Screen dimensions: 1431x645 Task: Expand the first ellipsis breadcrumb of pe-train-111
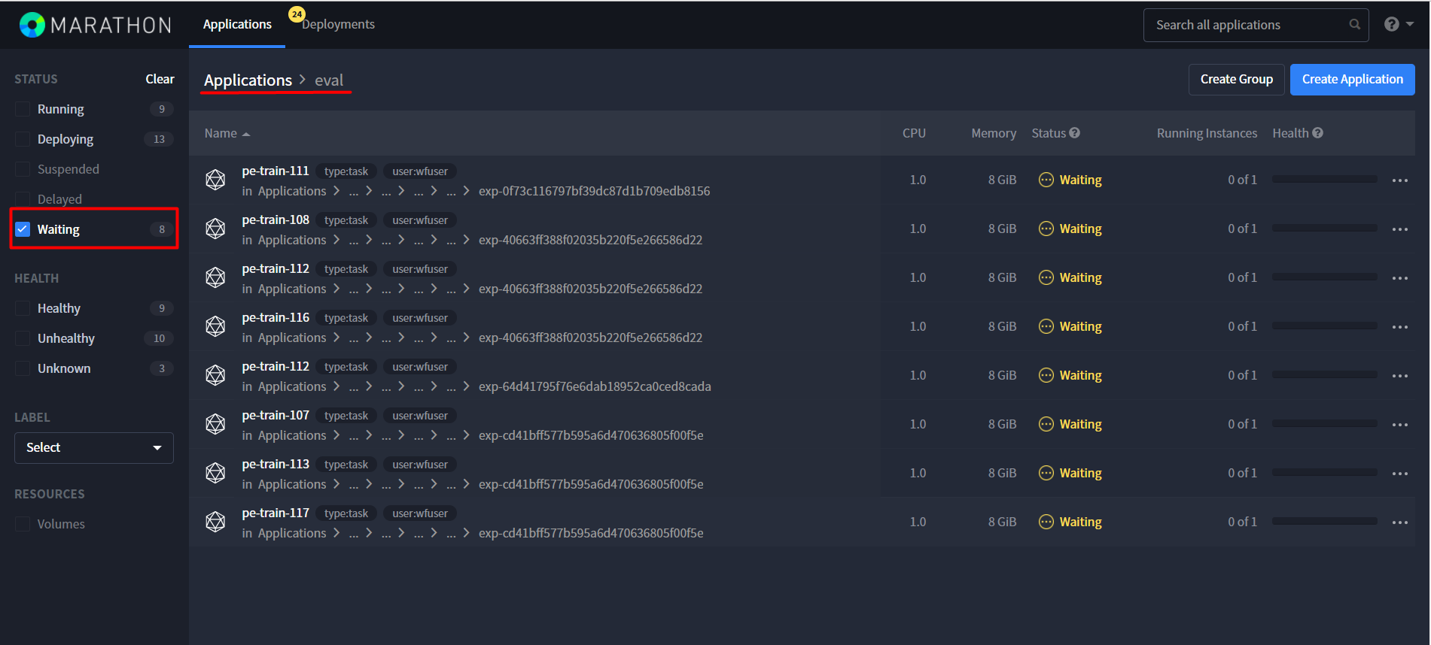354,192
